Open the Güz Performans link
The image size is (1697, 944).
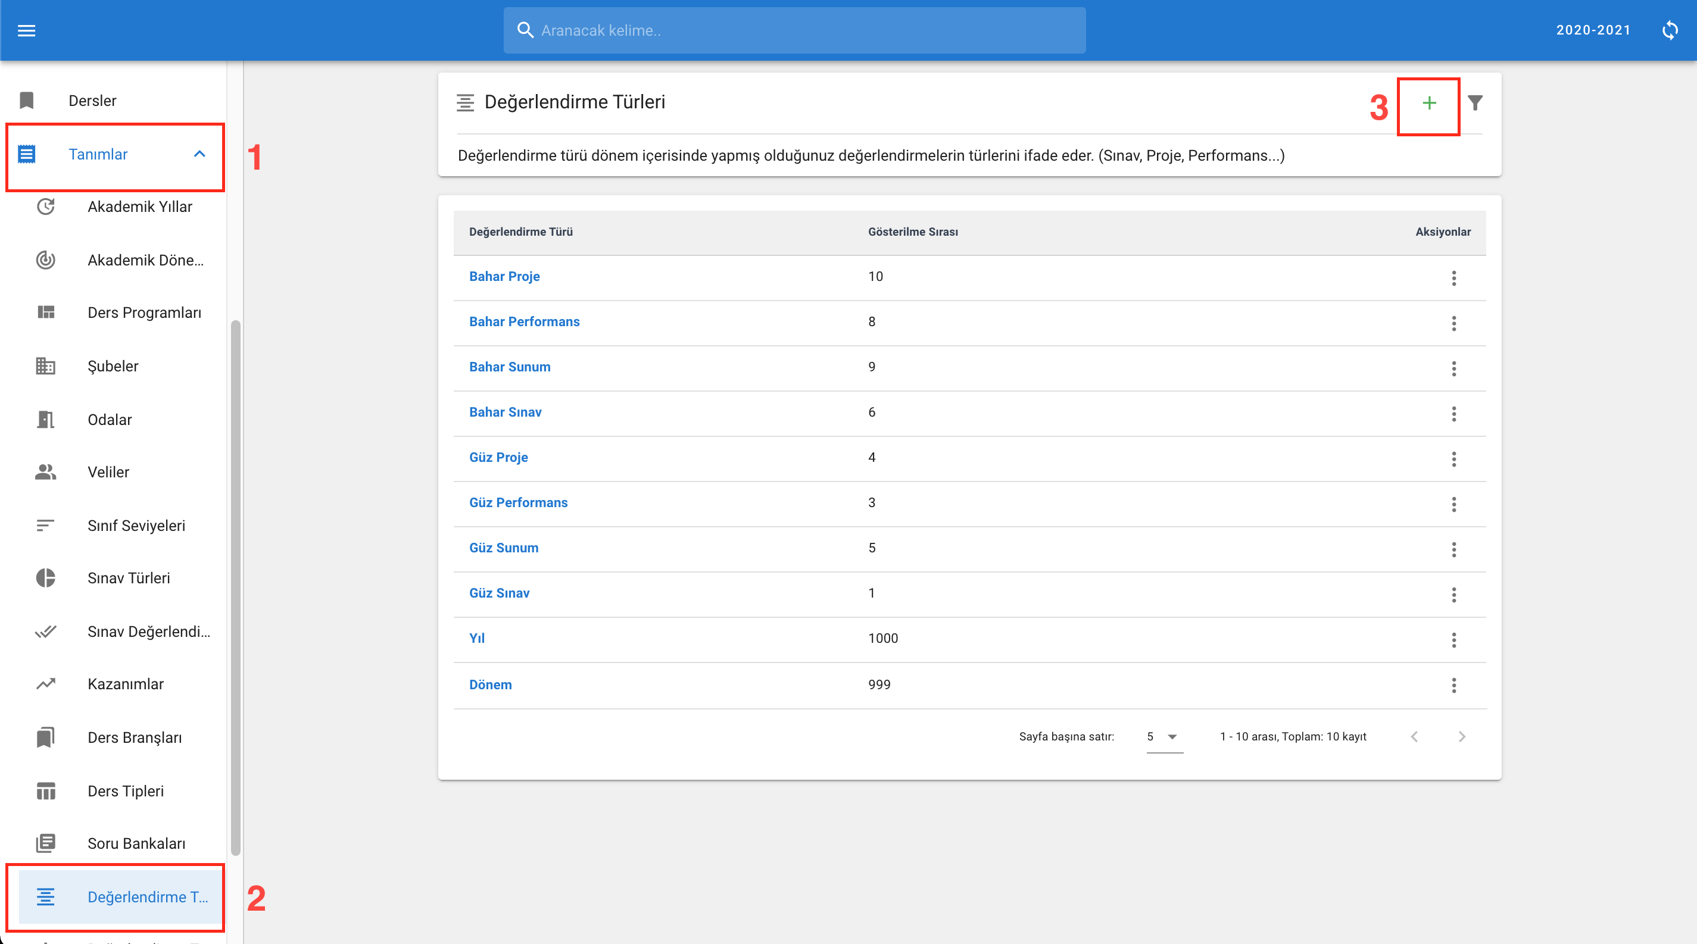coord(518,503)
